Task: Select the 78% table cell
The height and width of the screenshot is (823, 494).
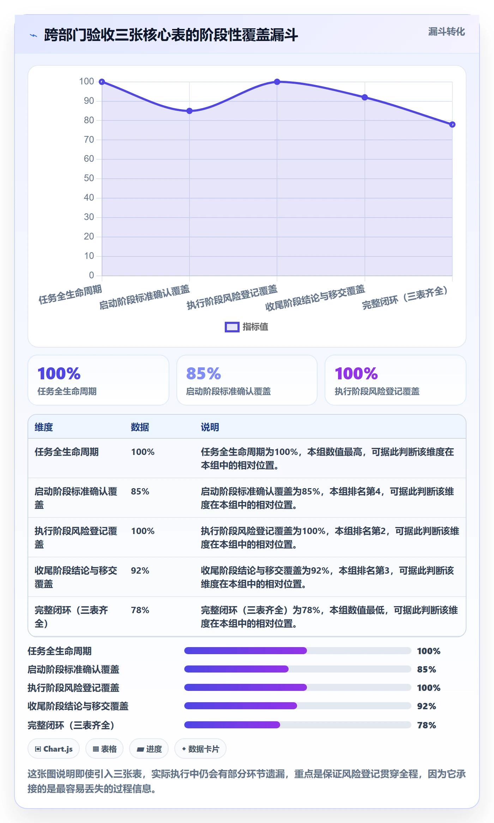Action: pos(140,610)
